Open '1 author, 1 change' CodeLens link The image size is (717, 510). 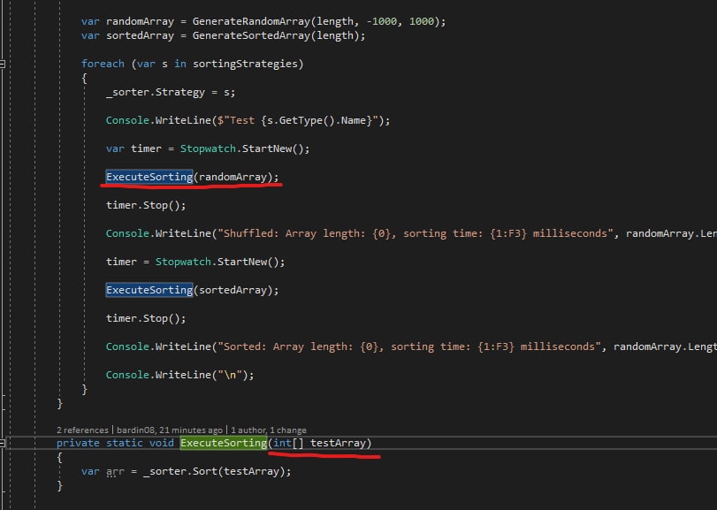269,430
